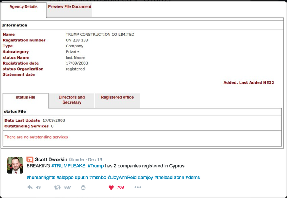Click 'There are no outstanding services' message
The image size is (287, 198).
36,137
